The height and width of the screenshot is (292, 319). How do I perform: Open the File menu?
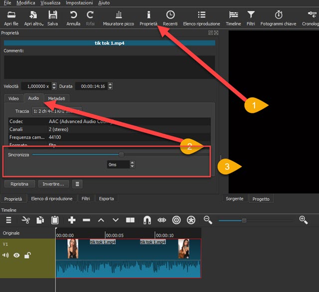(7, 3)
